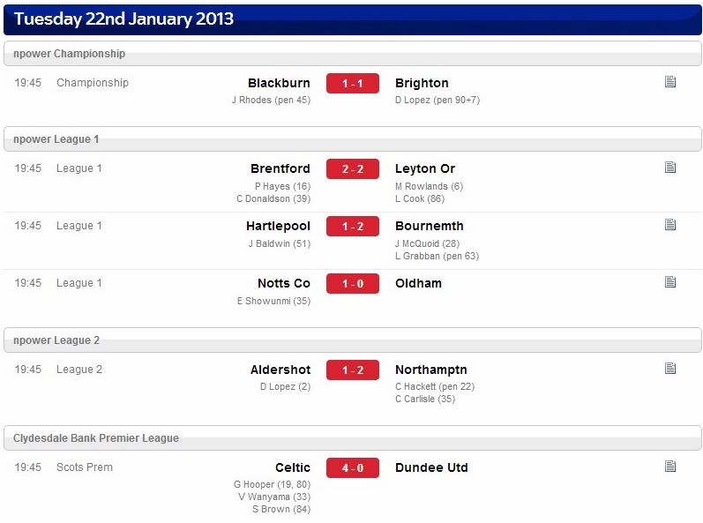The width and height of the screenshot is (703, 523).
Task: Click the npower League 1 section header
Action: tap(353, 139)
